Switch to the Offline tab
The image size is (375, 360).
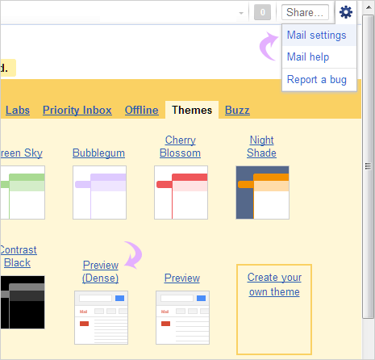142,110
